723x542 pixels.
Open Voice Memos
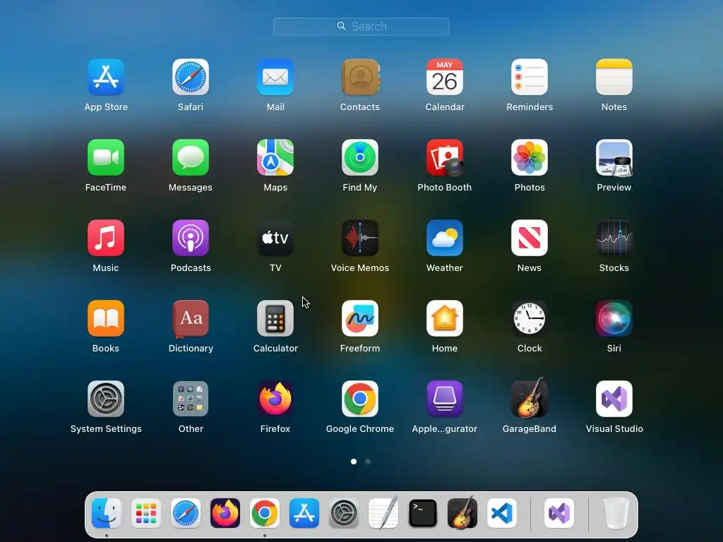(x=360, y=238)
